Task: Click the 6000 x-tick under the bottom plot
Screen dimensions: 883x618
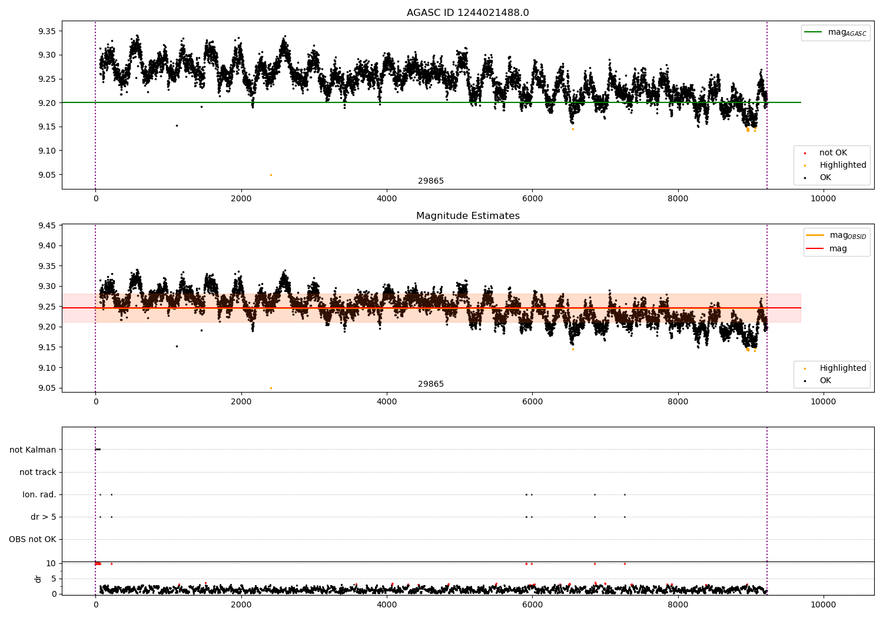Action: pyautogui.click(x=532, y=605)
